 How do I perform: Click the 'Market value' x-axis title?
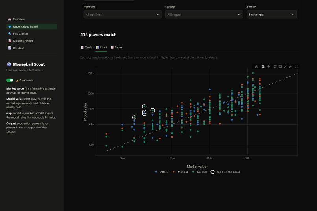pyautogui.click(x=197, y=167)
